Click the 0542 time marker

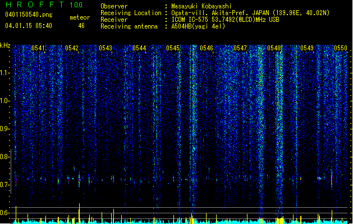pos(72,48)
